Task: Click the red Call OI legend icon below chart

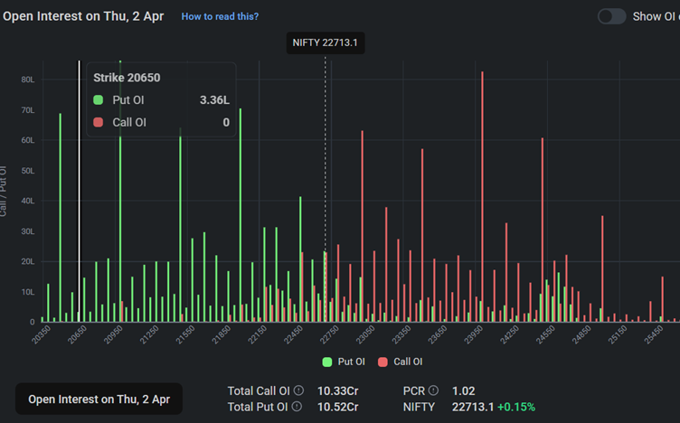Action: click(x=383, y=362)
